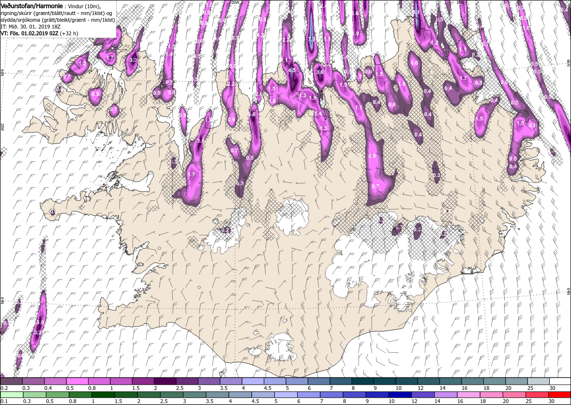Pick lower legend swatch starting at 7
The width and height of the screenshot is (571, 405).
click(x=331, y=395)
